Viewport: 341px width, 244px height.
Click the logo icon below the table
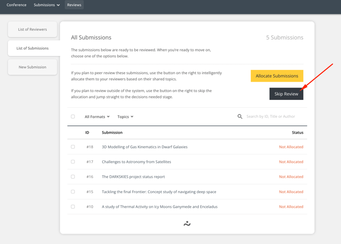(x=187, y=224)
